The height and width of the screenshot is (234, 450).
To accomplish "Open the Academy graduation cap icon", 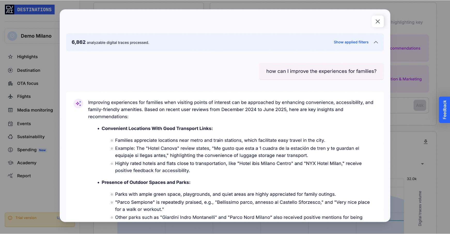I will pos(10,163).
